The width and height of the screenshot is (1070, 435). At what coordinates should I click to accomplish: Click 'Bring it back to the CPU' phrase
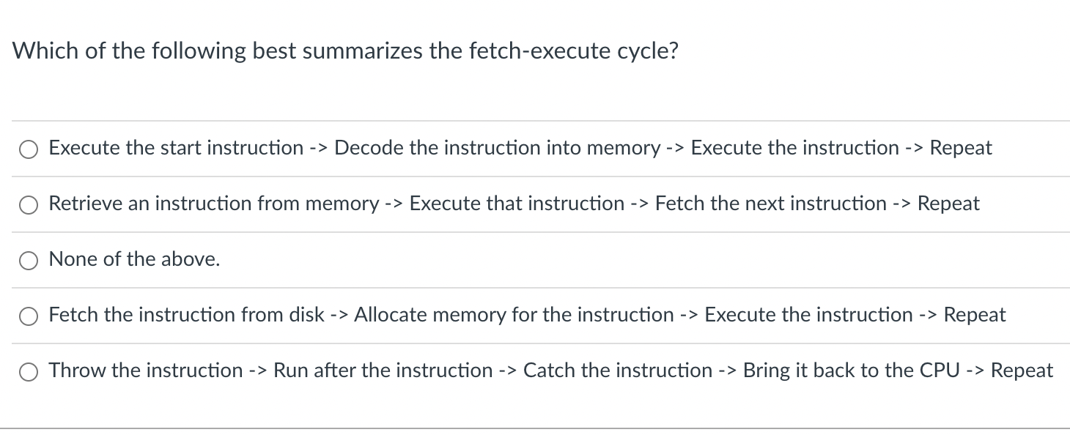(x=852, y=371)
